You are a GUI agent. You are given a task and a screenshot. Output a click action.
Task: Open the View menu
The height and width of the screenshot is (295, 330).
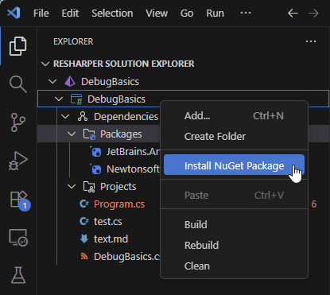pos(157,13)
